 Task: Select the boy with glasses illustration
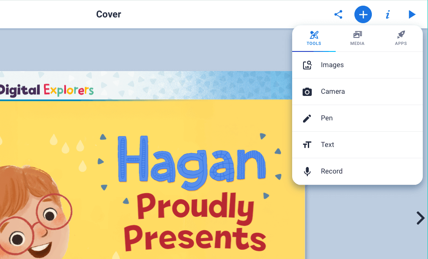pyautogui.click(x=35, y=218)
